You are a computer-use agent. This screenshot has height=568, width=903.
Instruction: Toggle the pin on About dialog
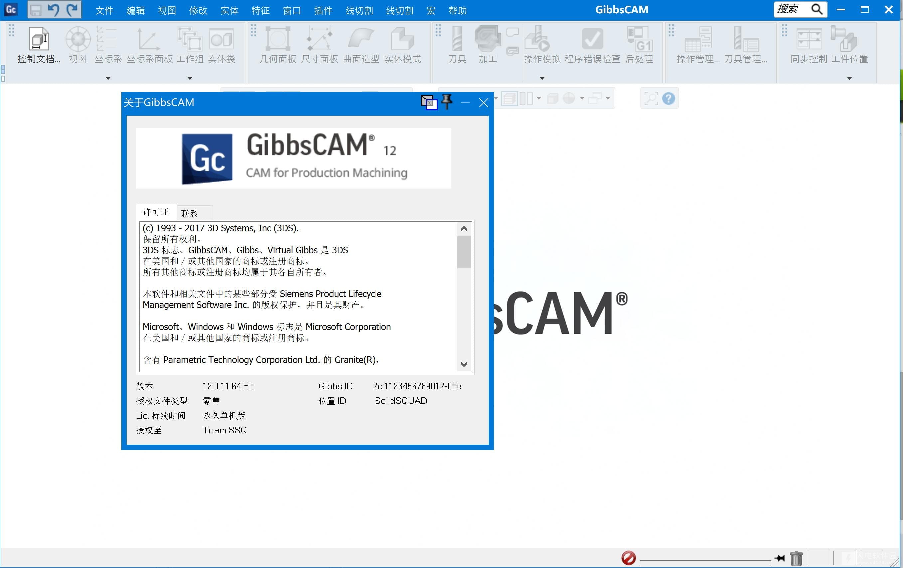[x=447, y=102]
